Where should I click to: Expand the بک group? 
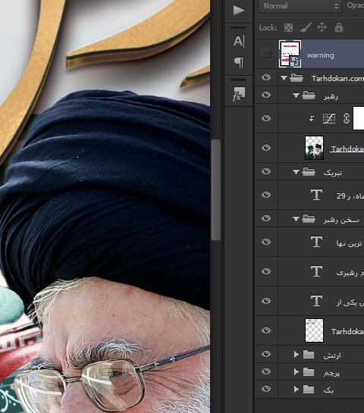[297, 389]
